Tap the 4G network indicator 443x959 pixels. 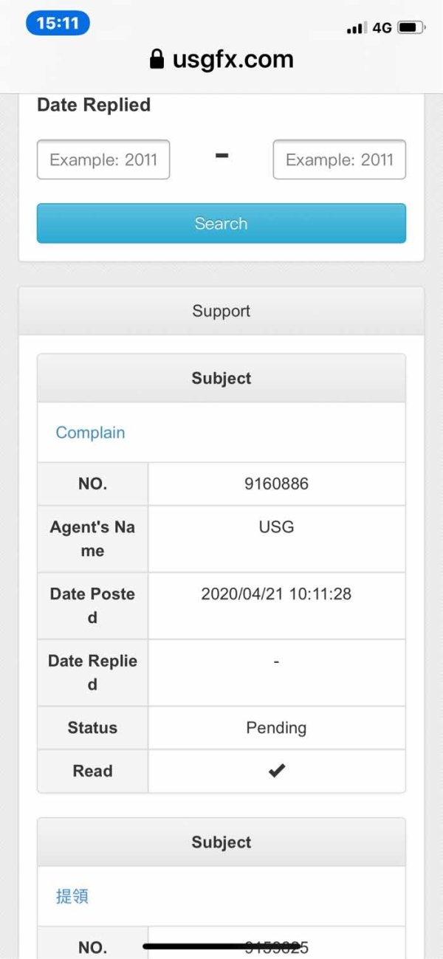382,28
